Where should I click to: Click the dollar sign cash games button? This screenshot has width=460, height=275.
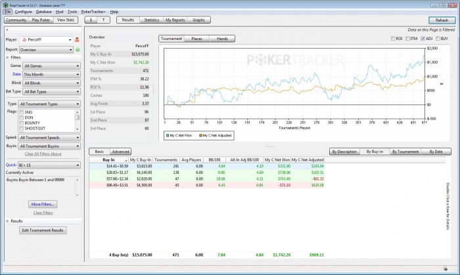[x=91, y=20]
